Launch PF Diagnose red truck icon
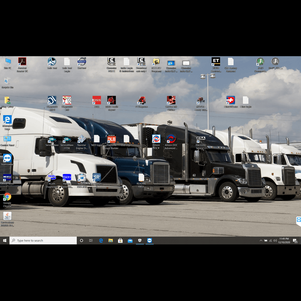Viewport: 301px width, 301px height. tap(142, 102)
